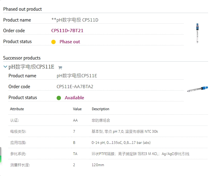Collapse the pH数字电极CPS11E successor section
This screenshot has height=176, width=211.
[5, 67]
